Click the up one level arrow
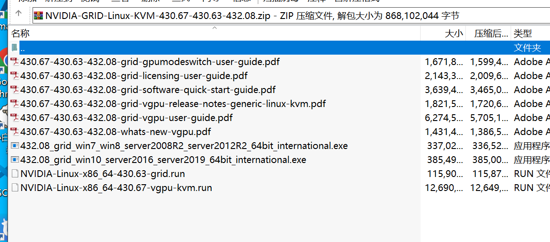The image size is (550, 242). pos(19,14)
